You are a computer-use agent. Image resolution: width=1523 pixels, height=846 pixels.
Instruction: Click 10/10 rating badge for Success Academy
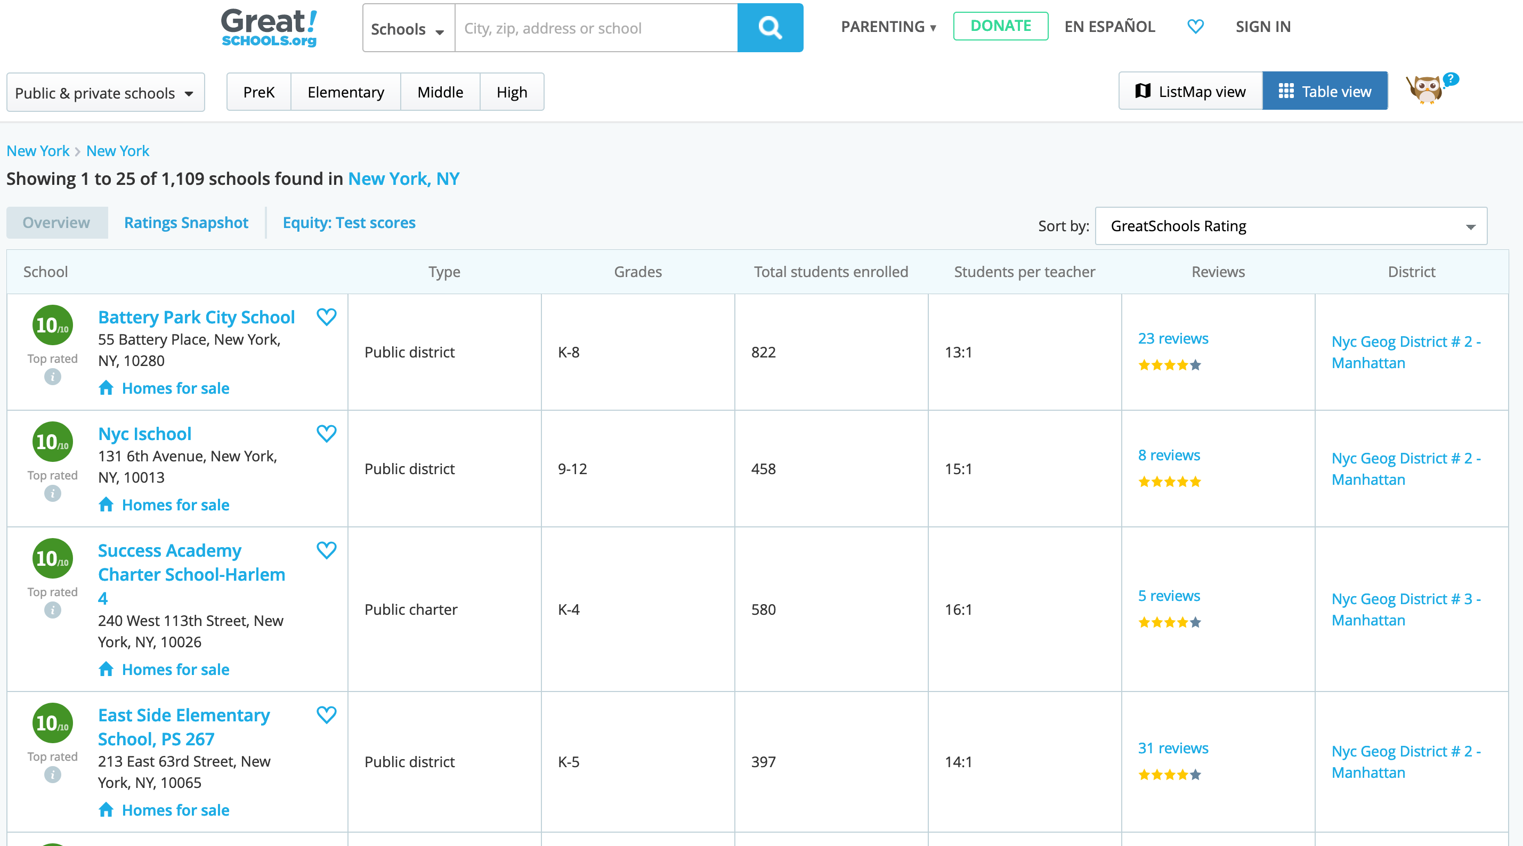tap(53, 558)
